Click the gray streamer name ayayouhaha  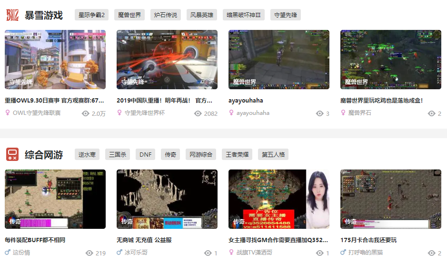point(253,113)
